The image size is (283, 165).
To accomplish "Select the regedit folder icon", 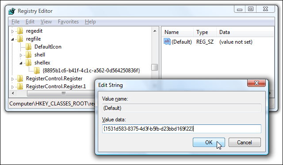I will click(20, 31).
